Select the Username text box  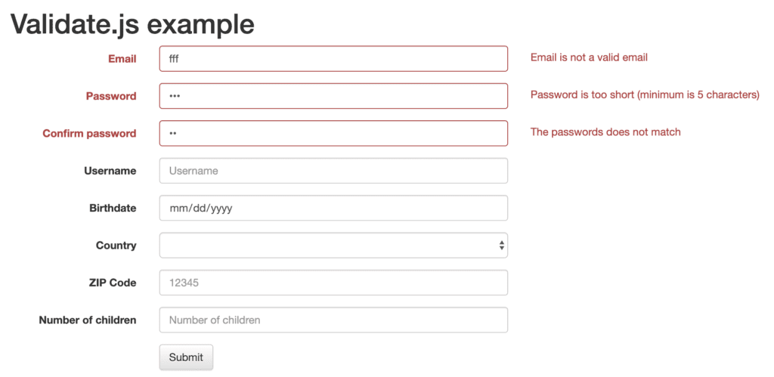pyautogui.click(x=333, y=171)
